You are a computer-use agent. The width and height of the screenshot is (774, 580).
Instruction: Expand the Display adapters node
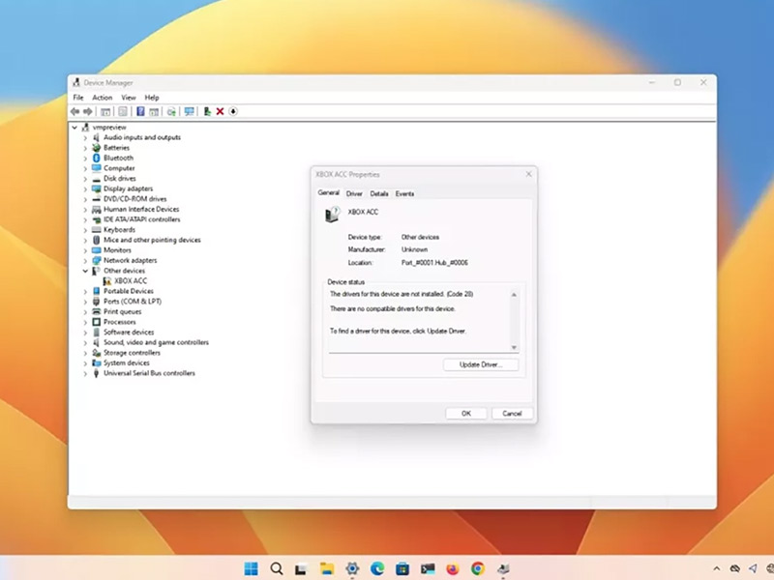pyautogui.click(x=85, y=188)
